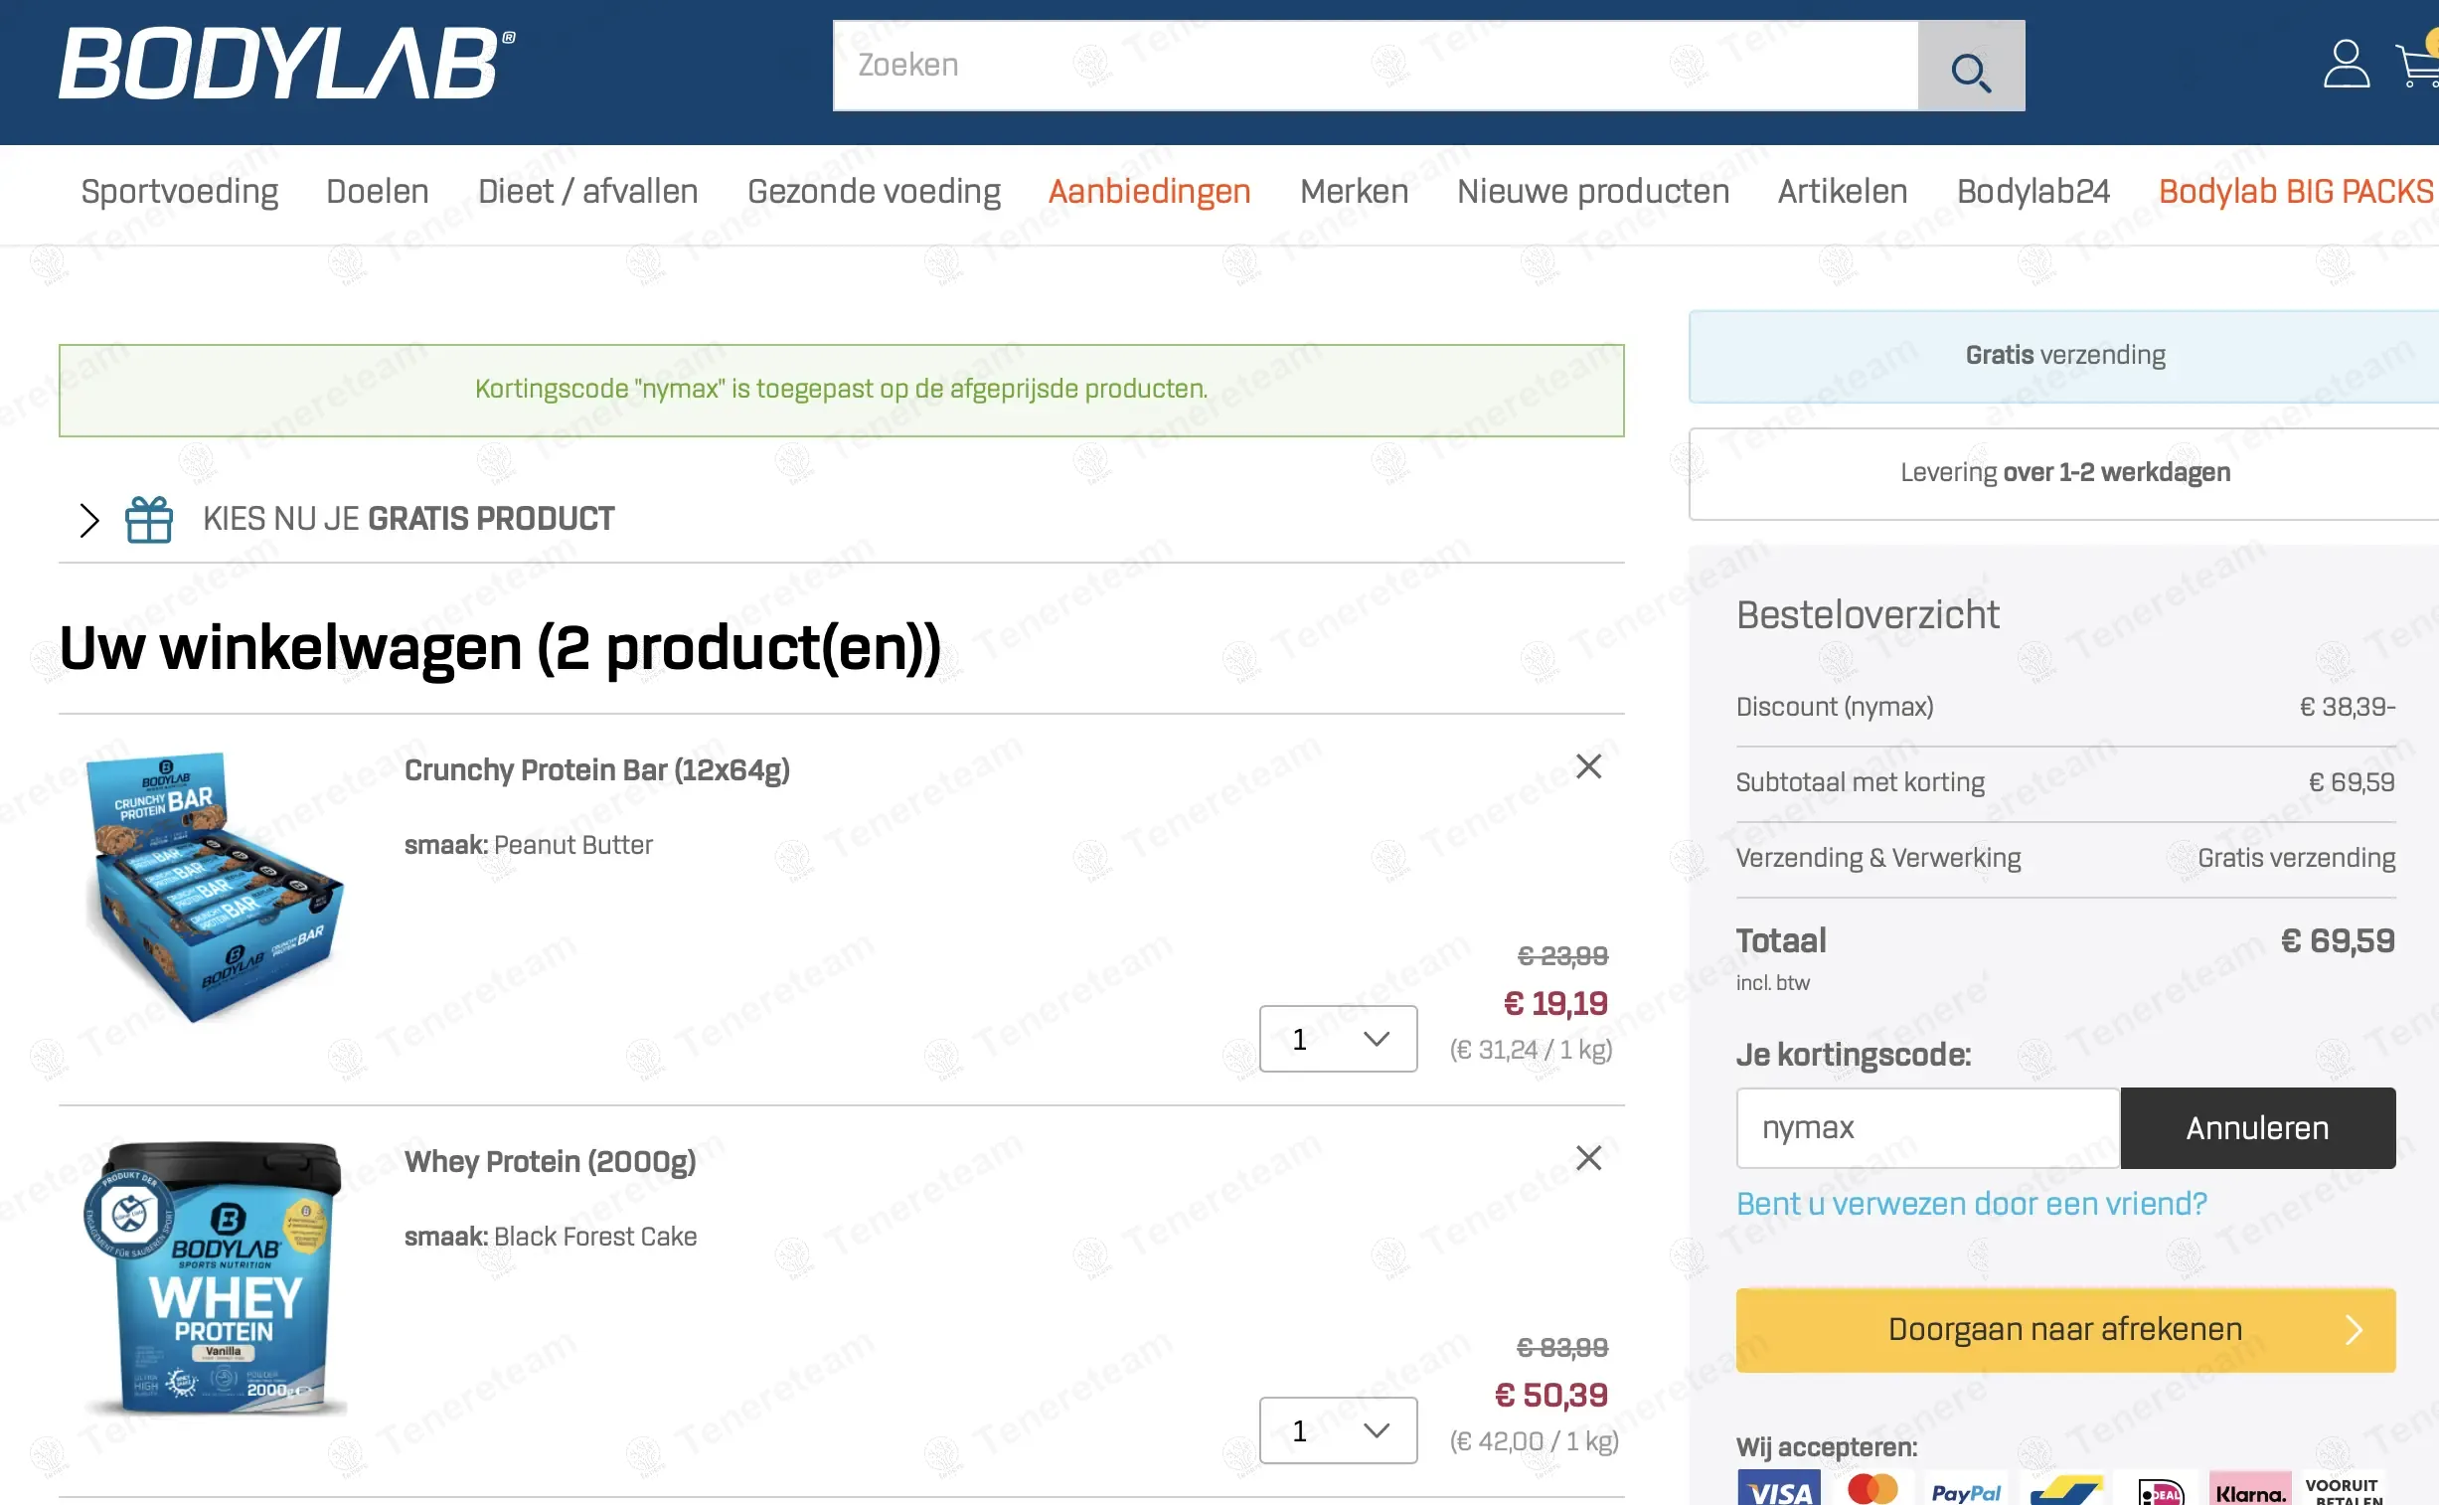Click 'Bent u verwezen door een vriend?' link

pos(1971,1205)
